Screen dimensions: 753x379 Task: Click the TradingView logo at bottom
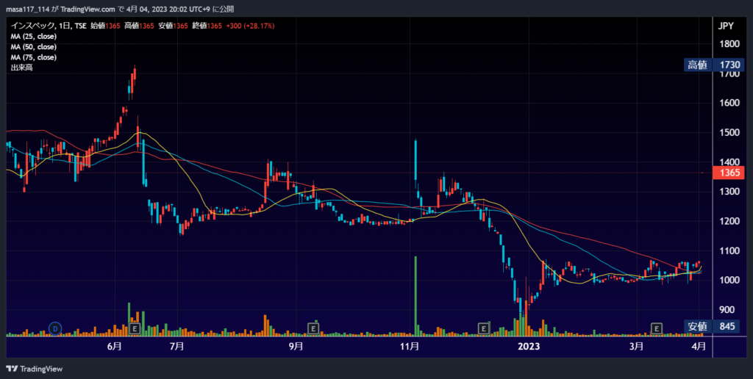pos(34,369)
